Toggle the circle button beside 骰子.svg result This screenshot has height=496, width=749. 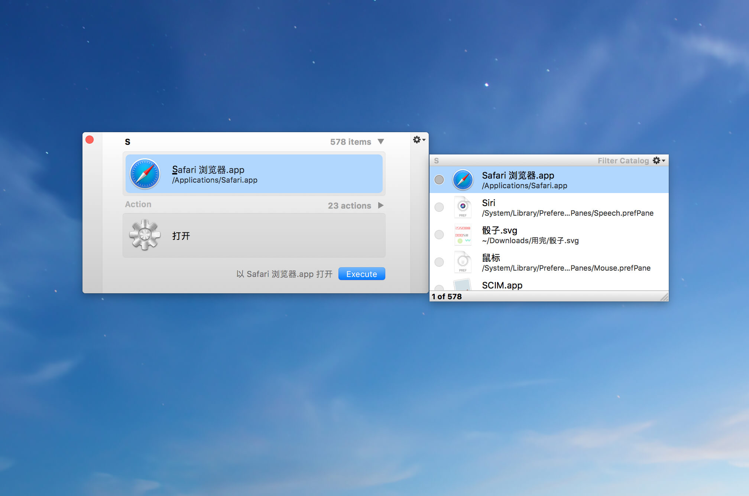[x=439, y=235]
